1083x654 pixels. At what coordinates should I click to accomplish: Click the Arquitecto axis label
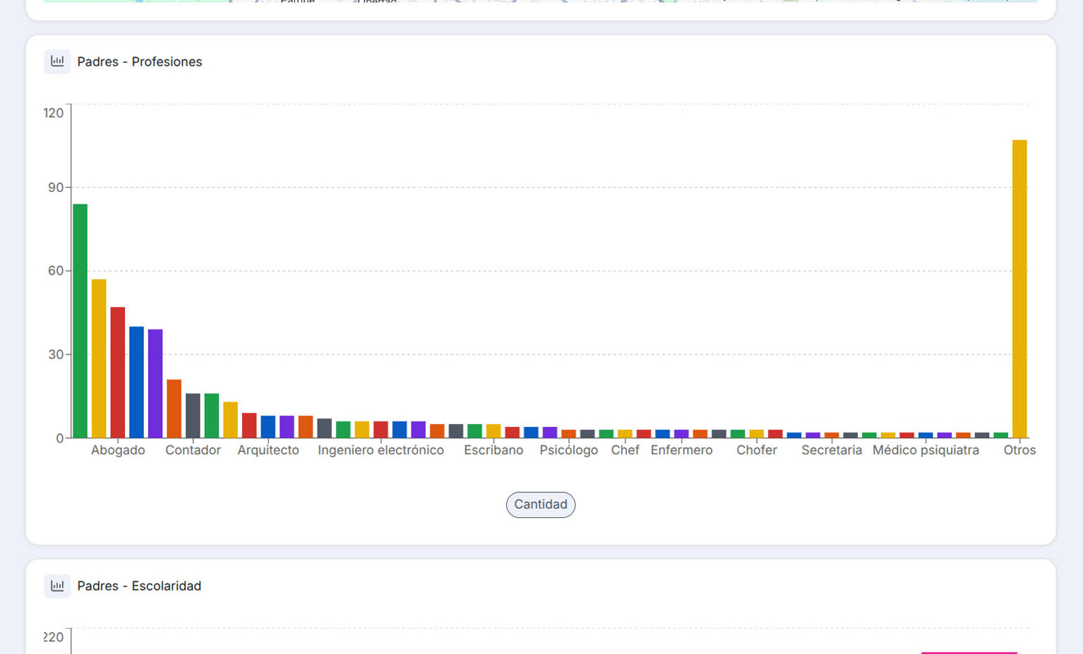[268, 450]
